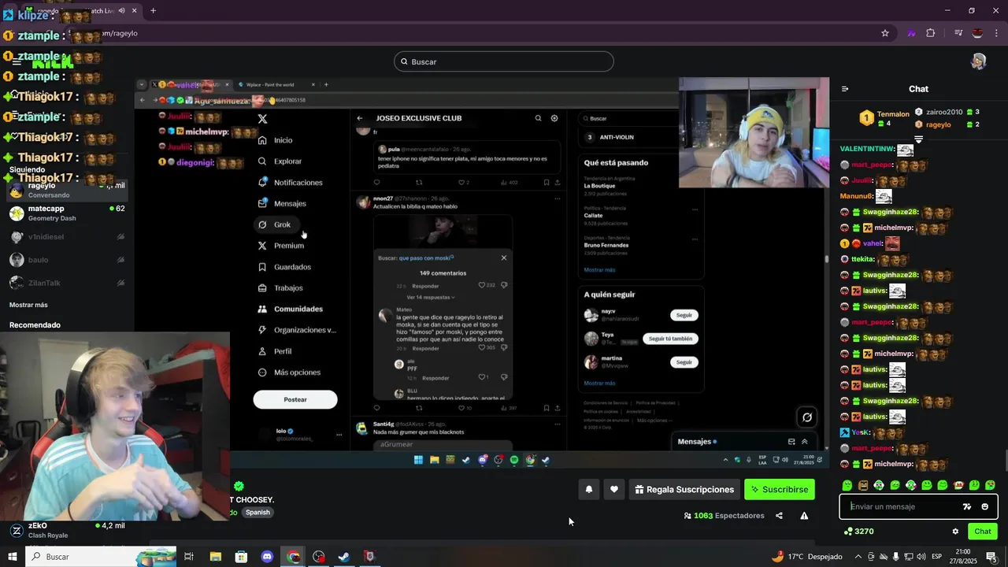The image size is (1008, 567).
Task: Open Task View on taskbar
Action: 189,557
